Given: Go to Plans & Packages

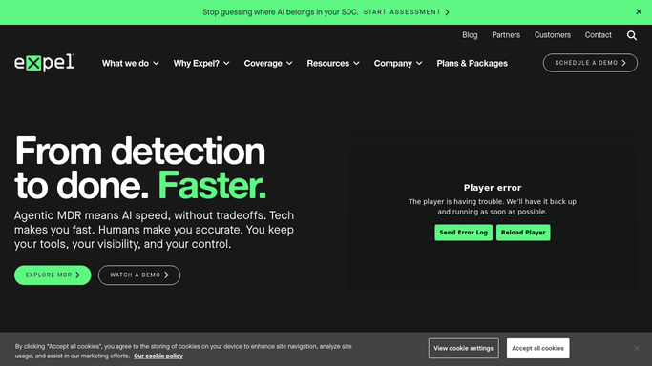Looking at the screenshot, I should (x=472, y=64).
